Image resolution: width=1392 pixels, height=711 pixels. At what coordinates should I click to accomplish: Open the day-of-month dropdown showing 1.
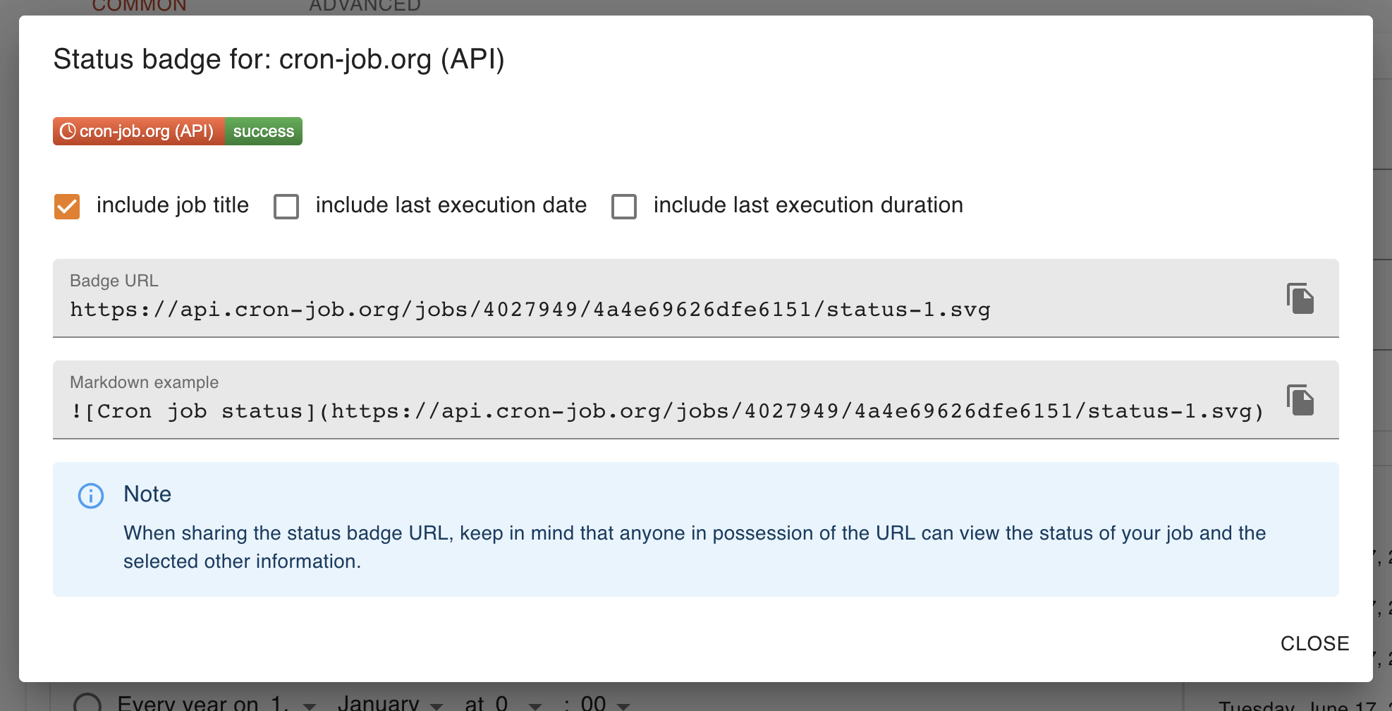point(293,703)
